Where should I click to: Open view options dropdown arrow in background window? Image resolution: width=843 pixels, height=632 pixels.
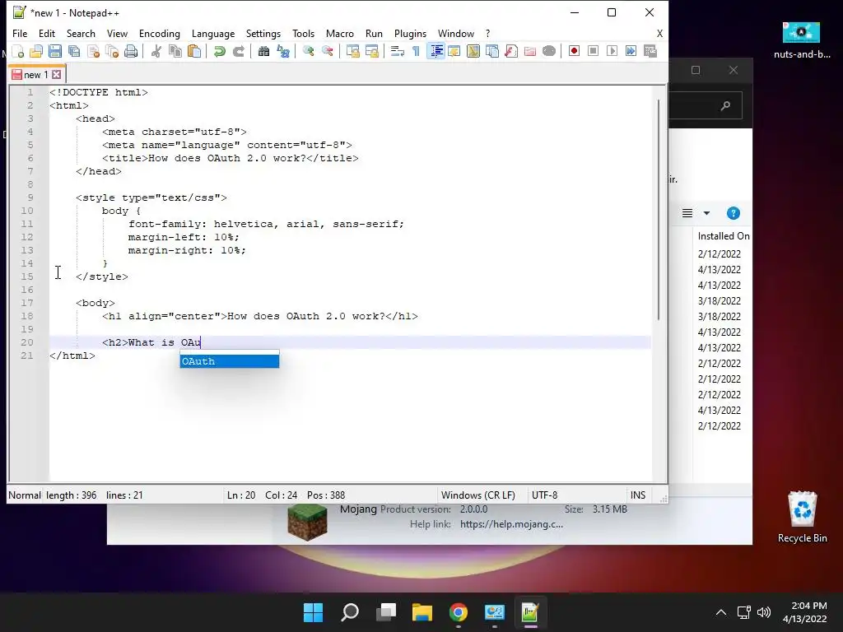(x=706, y=213)
